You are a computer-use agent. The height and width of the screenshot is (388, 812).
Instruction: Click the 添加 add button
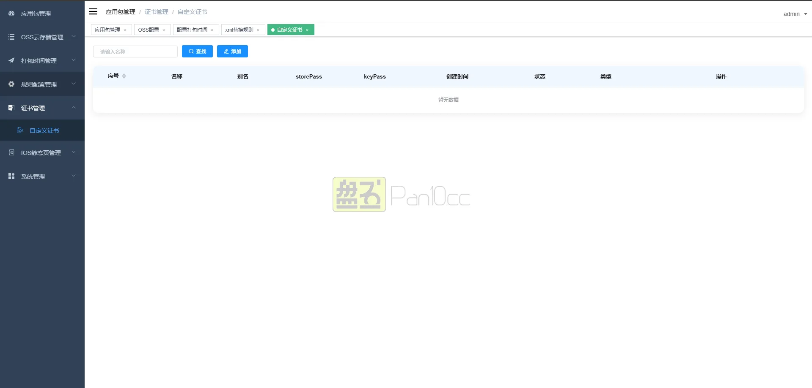click(232, 51)
